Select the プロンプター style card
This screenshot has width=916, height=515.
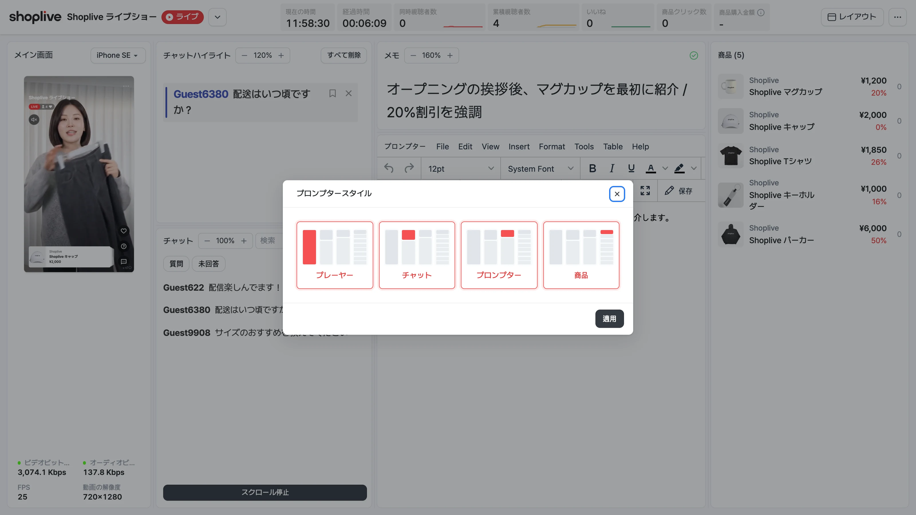tap(499, 255)
